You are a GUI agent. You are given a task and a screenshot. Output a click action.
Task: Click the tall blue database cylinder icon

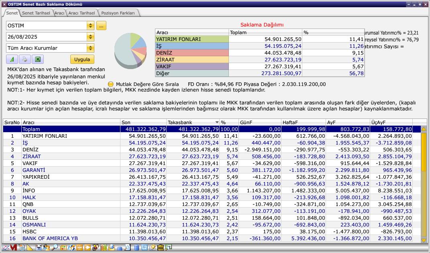tap(136, 247)
